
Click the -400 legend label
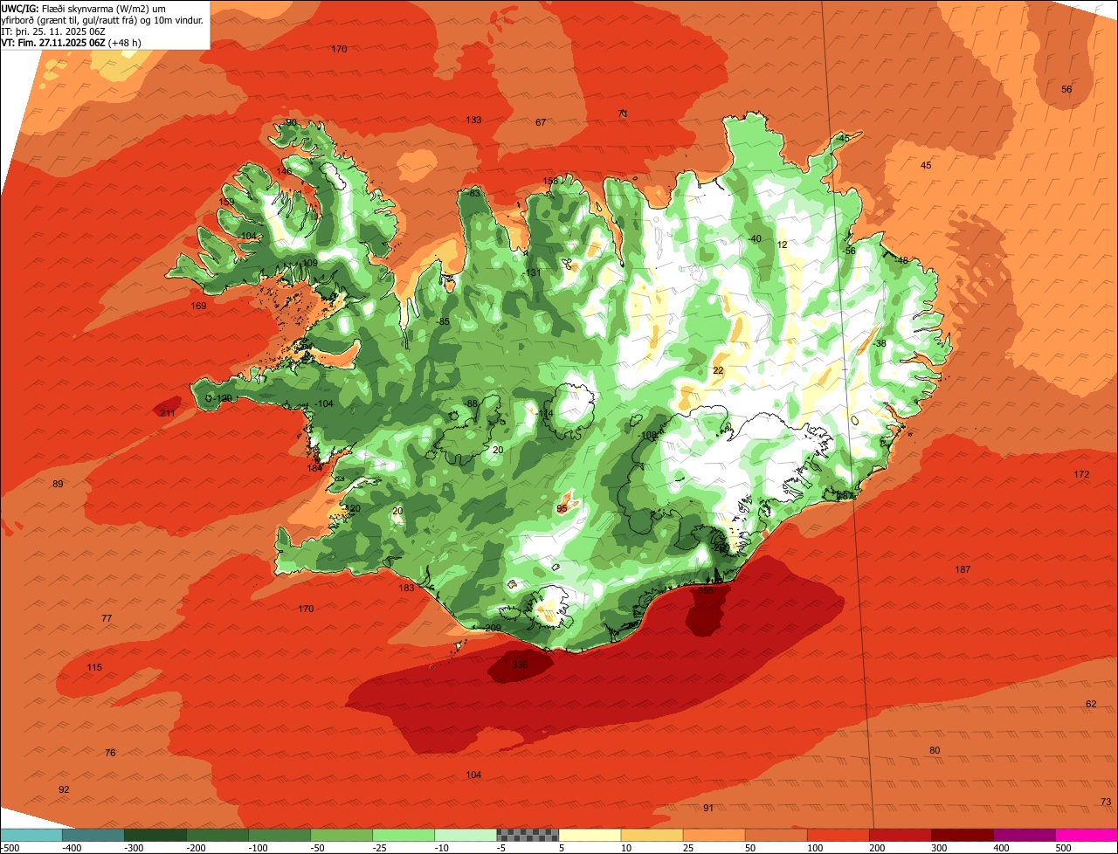point(70,847)
